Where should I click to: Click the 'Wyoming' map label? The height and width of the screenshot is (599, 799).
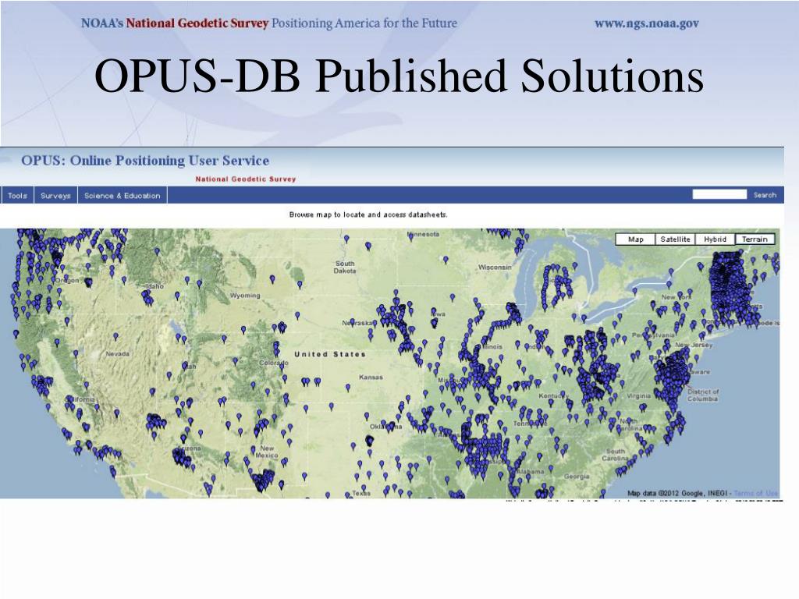pyautogui.click(x=244, y=296)
